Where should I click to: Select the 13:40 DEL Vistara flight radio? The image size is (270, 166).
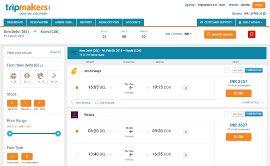pos(77,154)
